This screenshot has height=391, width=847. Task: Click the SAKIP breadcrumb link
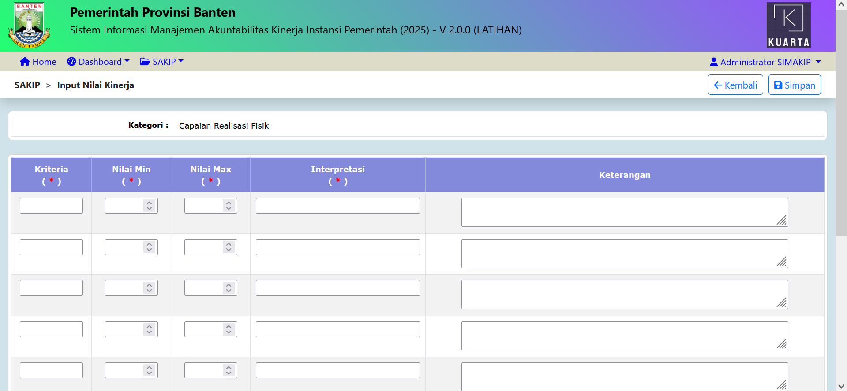[x=27, y=85]
